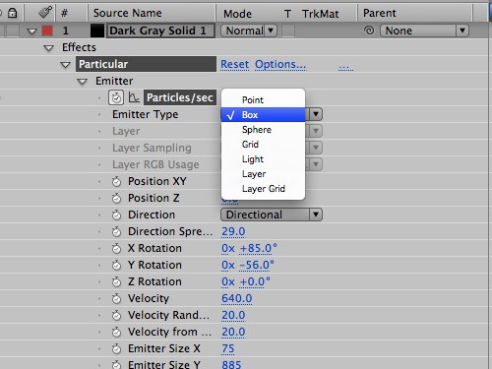Enable stopwatch for Direction
The width and height of the screenshot is (492, 369).
click(x=116, y=215)
